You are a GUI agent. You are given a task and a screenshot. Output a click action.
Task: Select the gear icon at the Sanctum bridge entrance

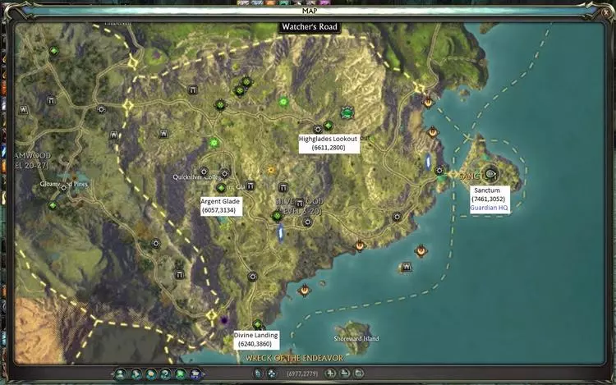(439, 170)
